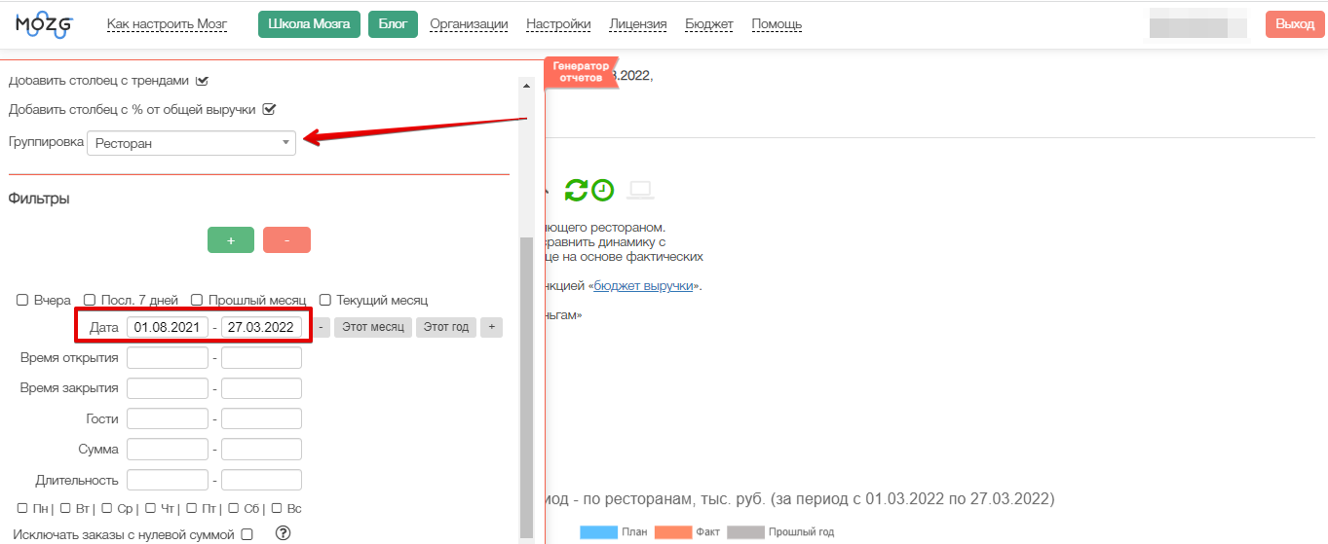The image size is (1328, 544).
Task: Click the MOZG logo
Action: tap(44, 24)
